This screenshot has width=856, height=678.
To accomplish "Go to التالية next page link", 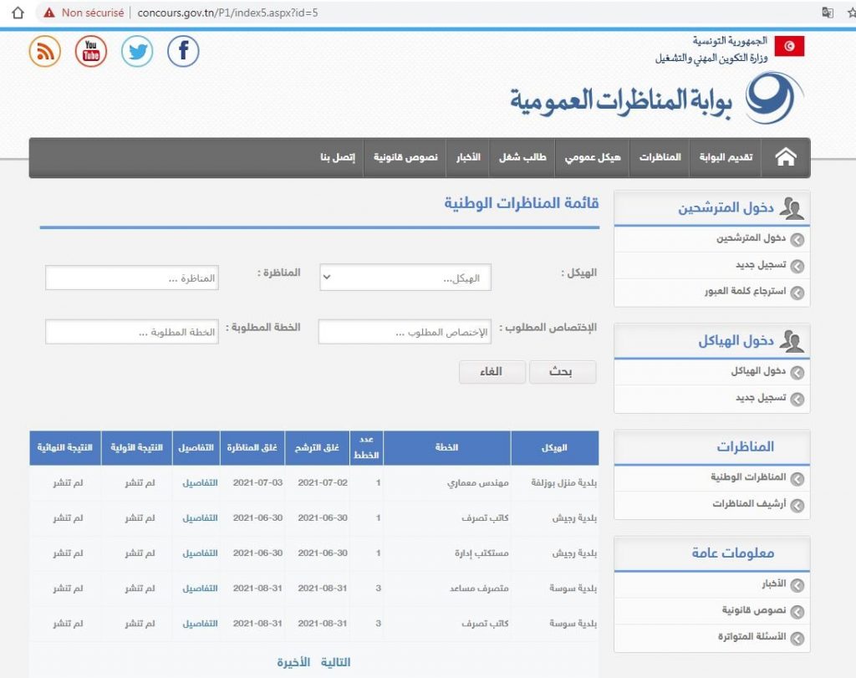I will click(x=335, y=662).
